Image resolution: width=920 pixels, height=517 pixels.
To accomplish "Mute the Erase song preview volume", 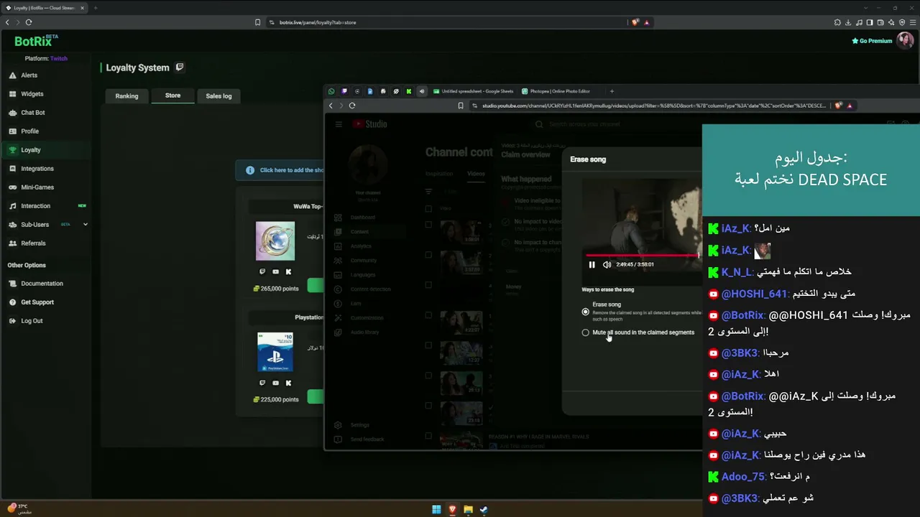I will click(607, 265).
